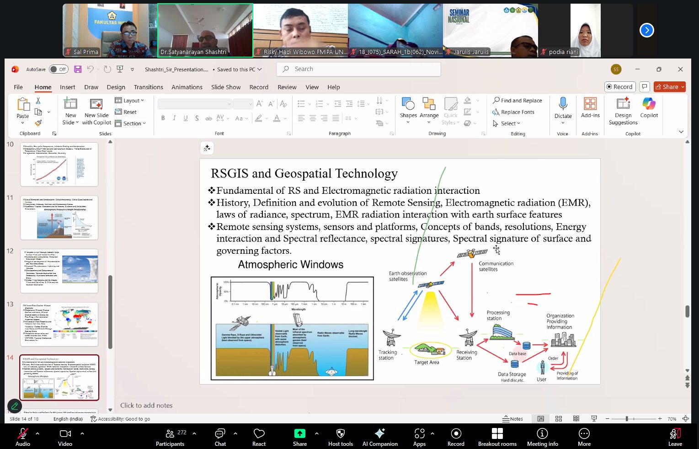Toggle the AutoSave switch
Image resolution: width=699 pixels, height=449 pixels.
coord(59,69)
